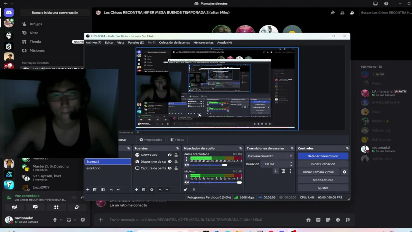Screen dimensions: 412x232
Task: Open Discord soundboard icon
Action: (77, 207)
